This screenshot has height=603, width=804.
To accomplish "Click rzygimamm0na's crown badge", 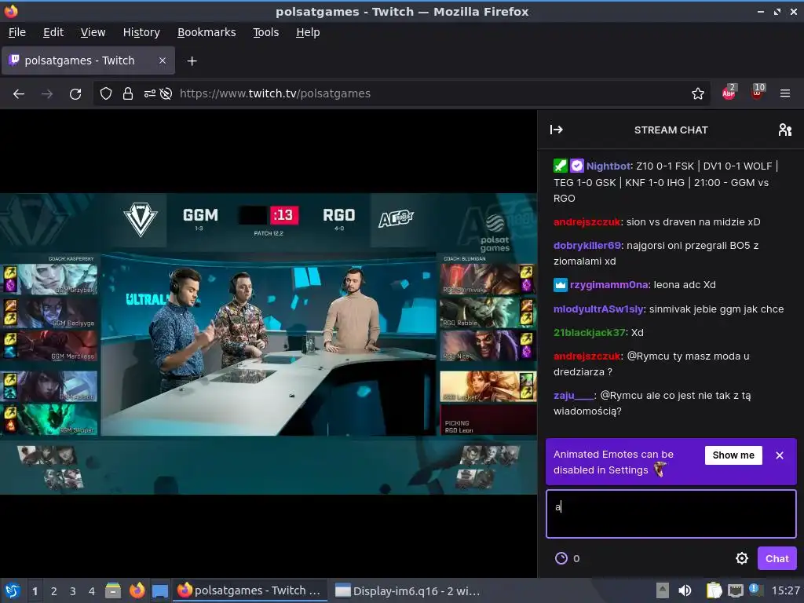I will 561,284.
